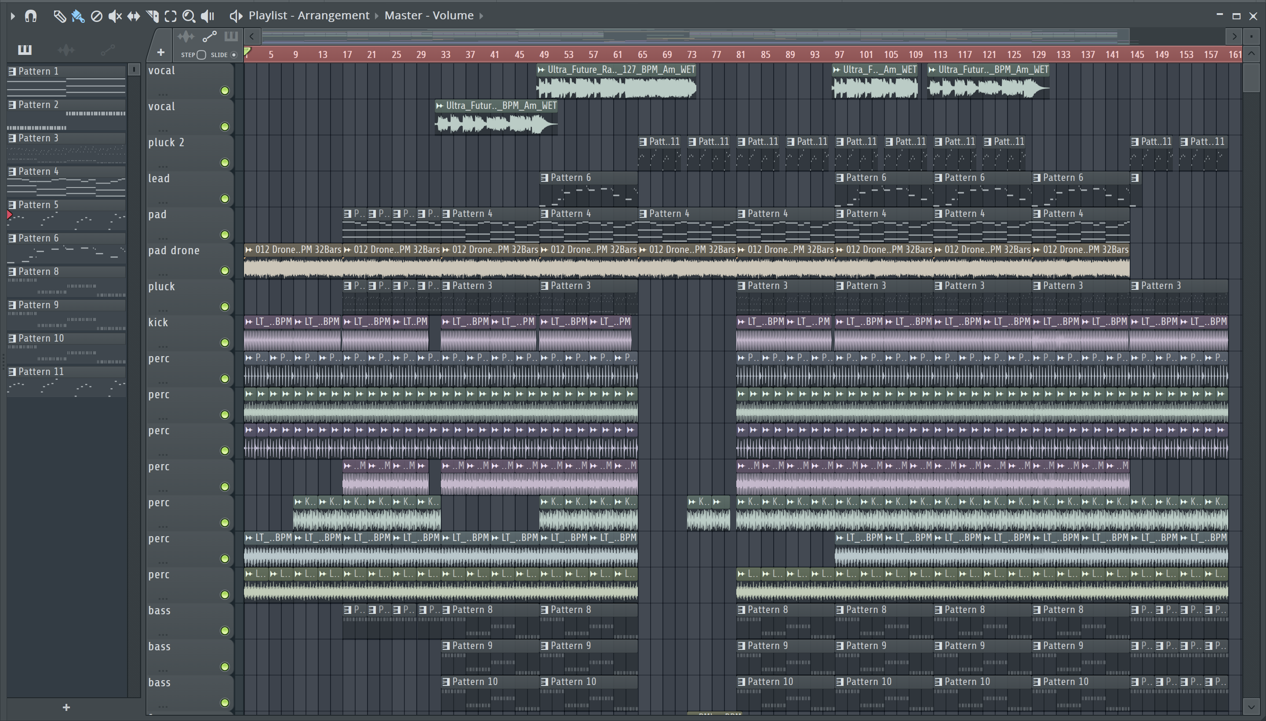The width and height of the screenshot is (1266, 721).
Task: Select the Slice tool
Action: click(152, 16)
